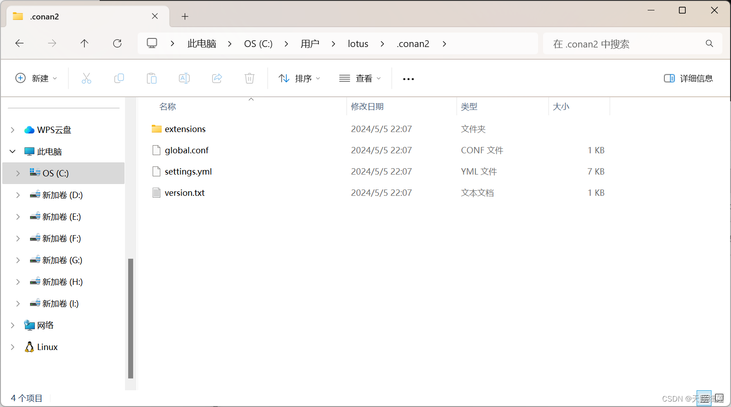Viewport: 731px width, 407px height.
Task: Expand the WPS云盘 tree node
Action: pyautogui.click(x=13, y=130)
